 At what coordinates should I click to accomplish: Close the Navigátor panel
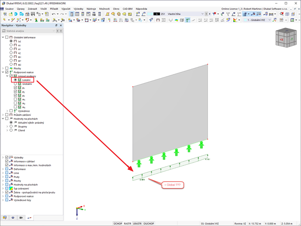point(61,25)
